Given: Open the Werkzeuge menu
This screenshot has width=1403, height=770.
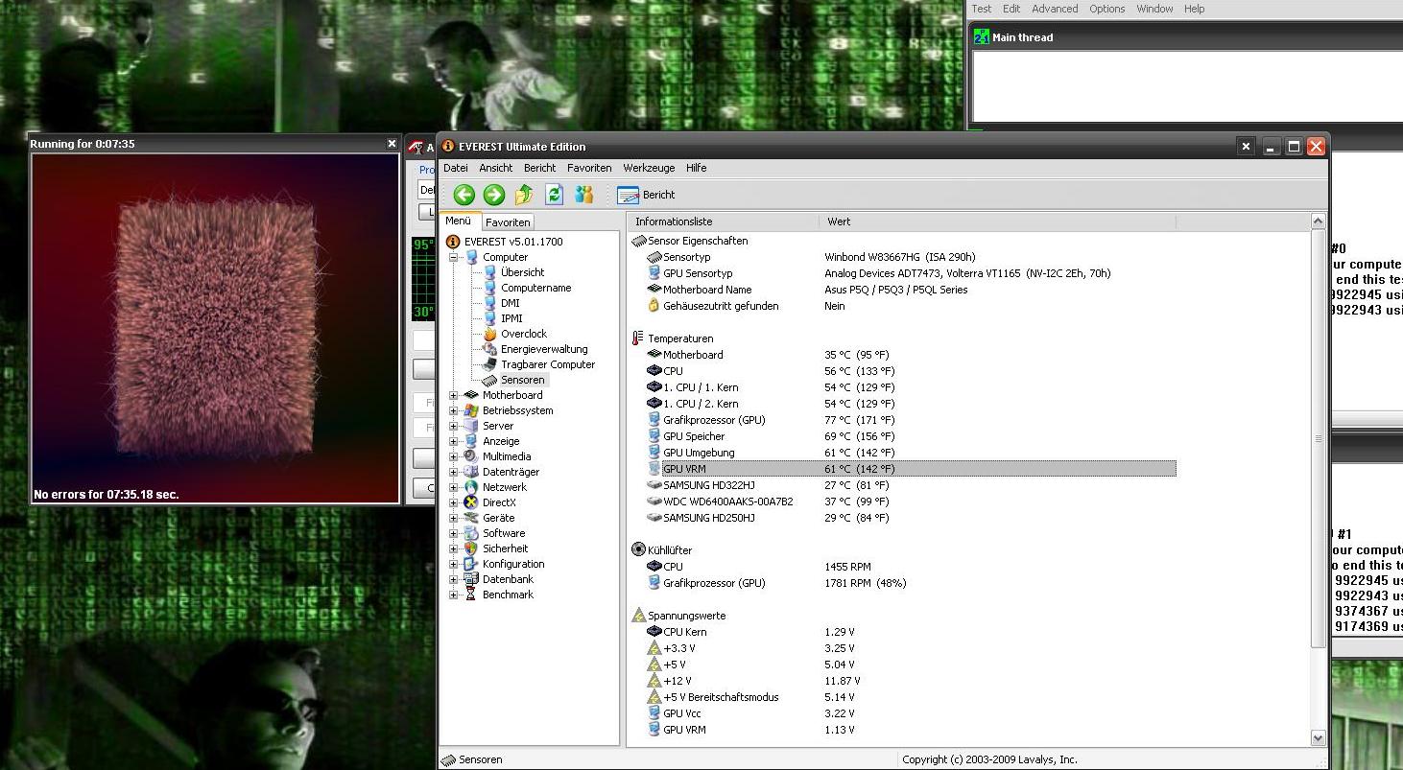Looking at the screenshot, I should [x=649, y=168].
